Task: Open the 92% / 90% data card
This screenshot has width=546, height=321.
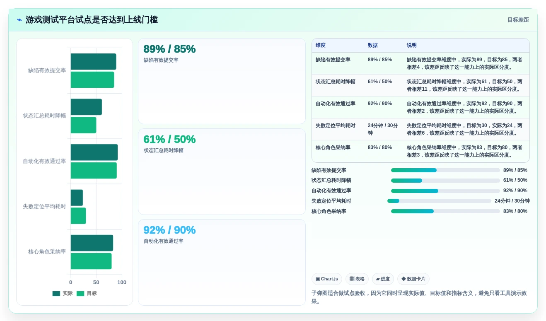Action: [x=222, y=262]
